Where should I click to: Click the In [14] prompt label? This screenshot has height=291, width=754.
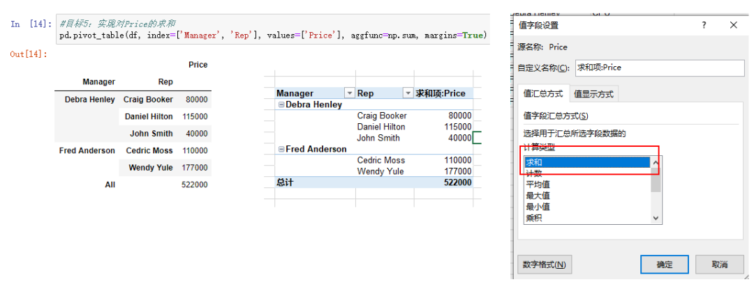pyautogui.click(x=31, y=24)
